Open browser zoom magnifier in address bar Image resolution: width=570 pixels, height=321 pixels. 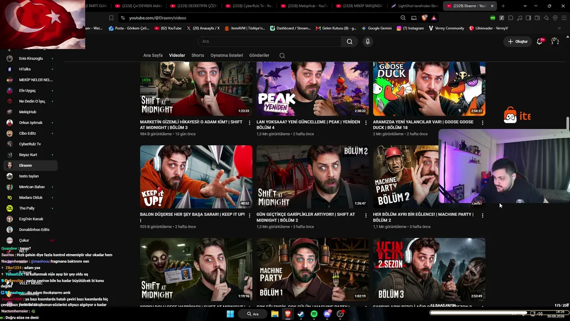403,18
